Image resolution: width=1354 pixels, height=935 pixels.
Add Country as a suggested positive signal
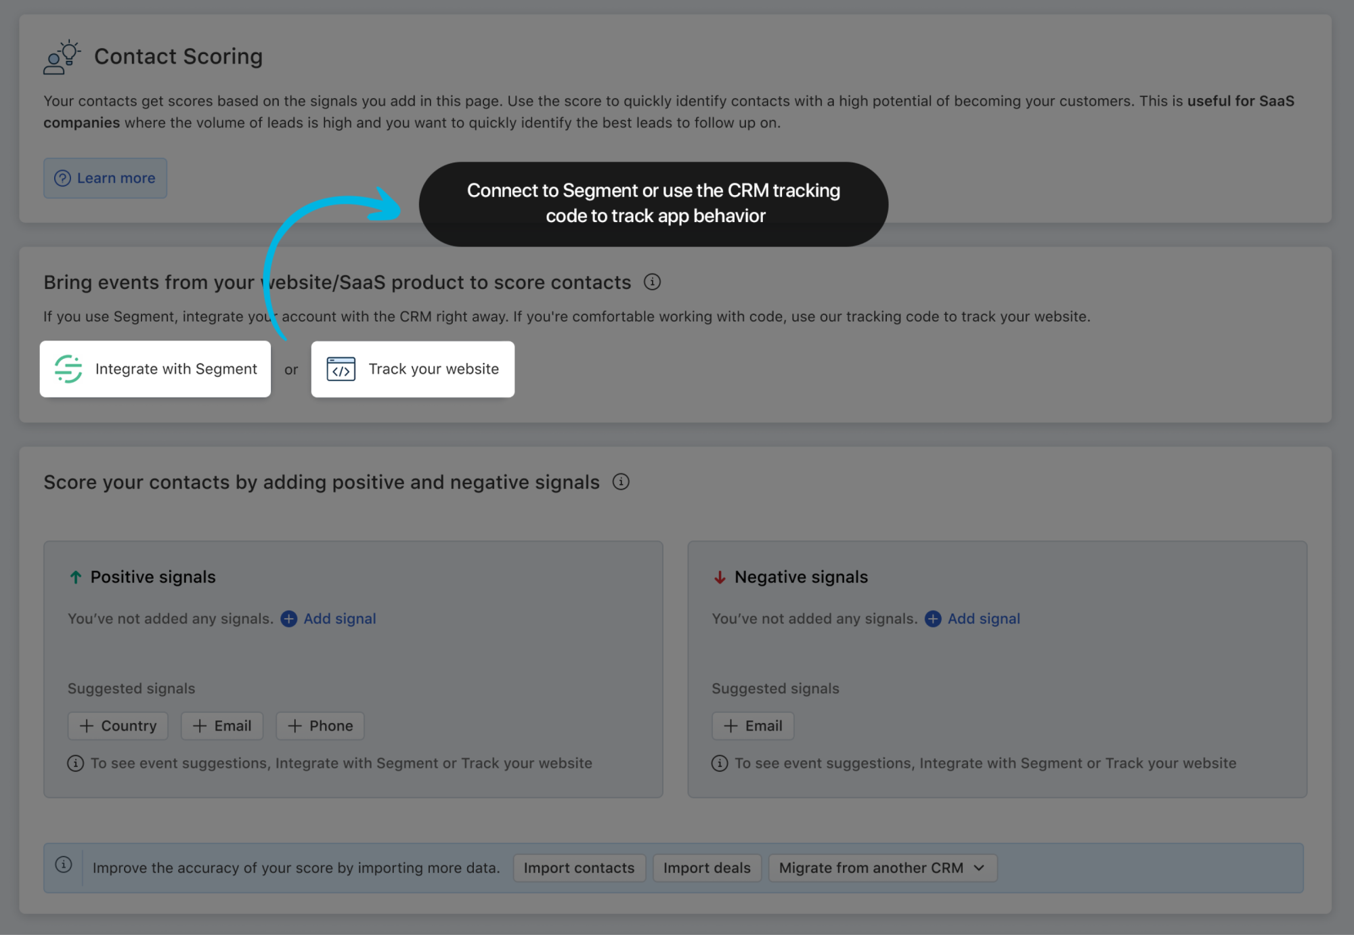tap(118, 726)
